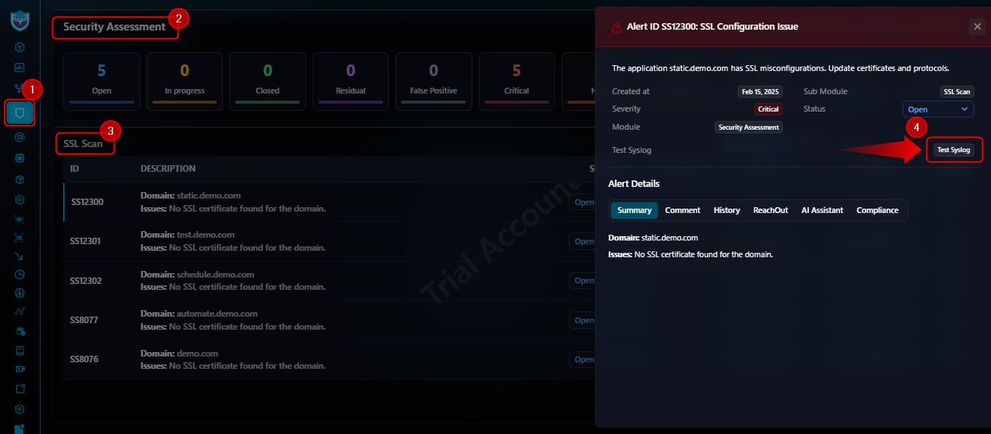Screen dimensions: 991x434
Task: Open the barcode scanner sidebar icon
Action: [x=20, y=237]
